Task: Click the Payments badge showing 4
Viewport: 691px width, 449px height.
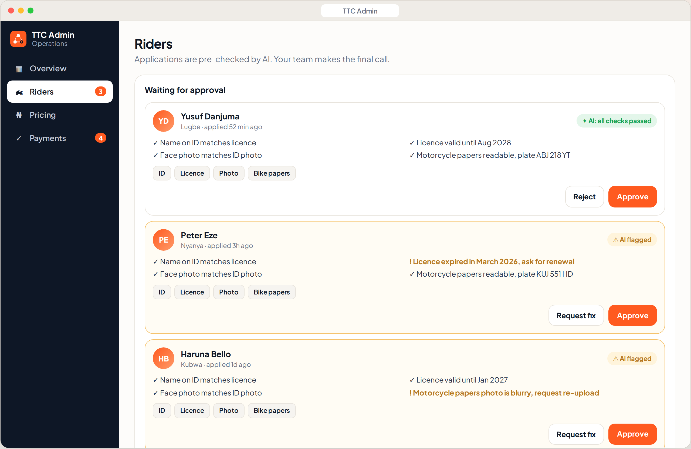Action: [100, 138]
